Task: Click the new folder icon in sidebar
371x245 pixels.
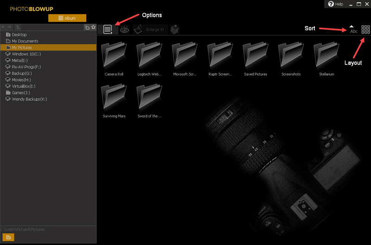Action: point(87,27)
